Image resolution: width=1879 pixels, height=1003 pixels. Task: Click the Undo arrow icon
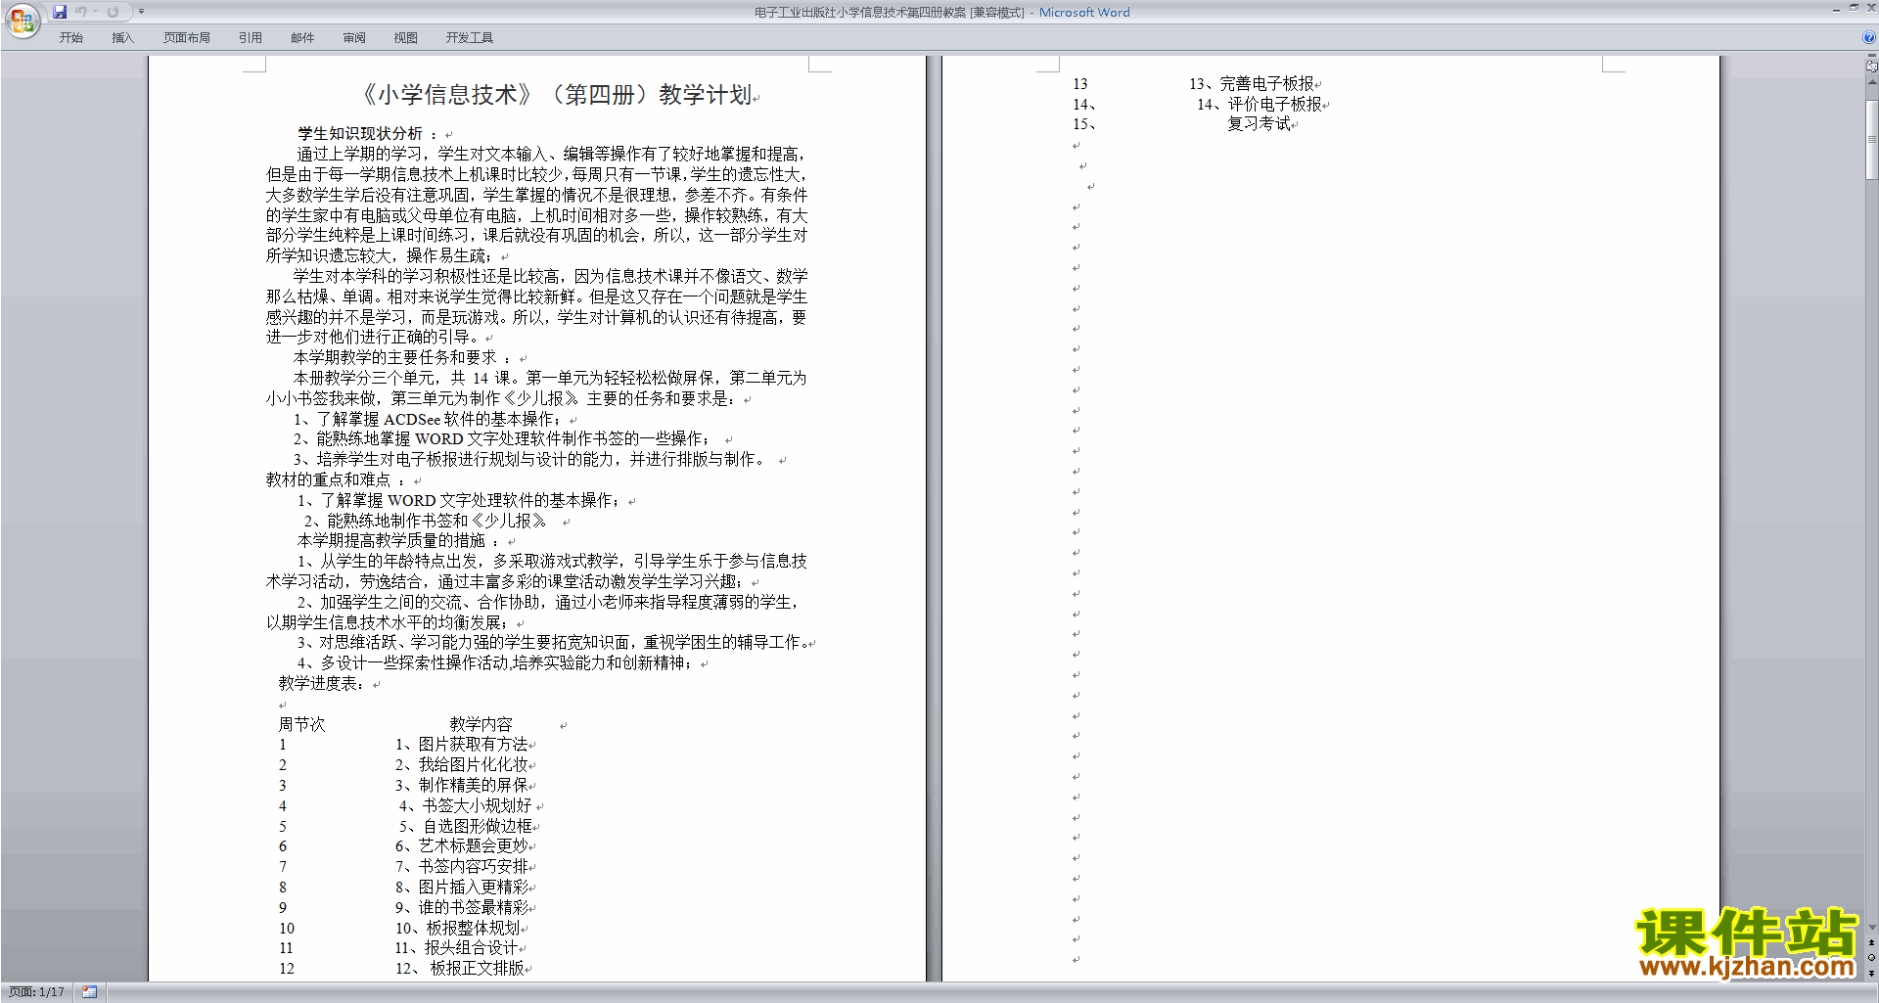[x=81, y=12]
